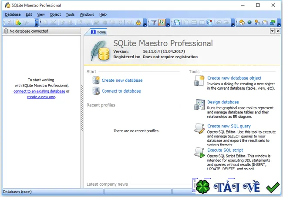Click the close all windows toolbar icon
Screen dimensions: 283x197
pos(209,23)
